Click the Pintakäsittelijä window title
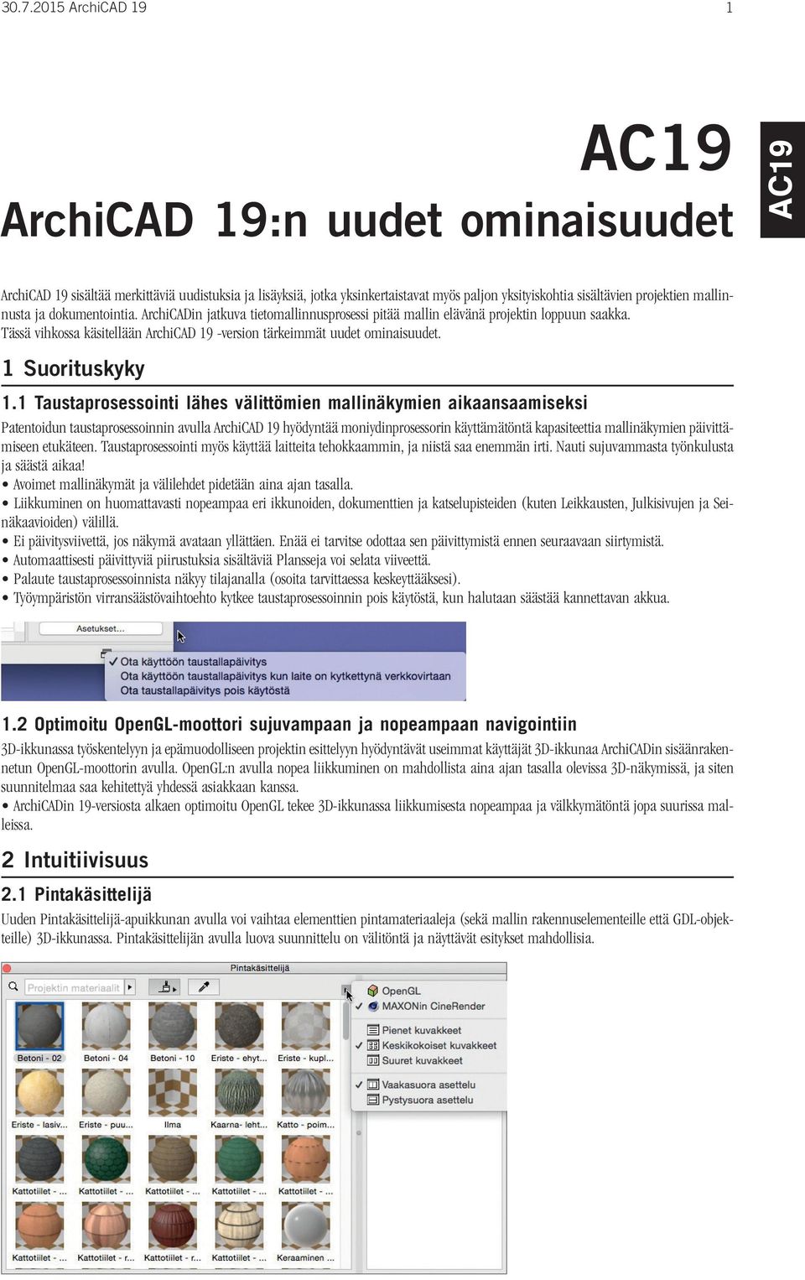 click(x=260, y=968)
